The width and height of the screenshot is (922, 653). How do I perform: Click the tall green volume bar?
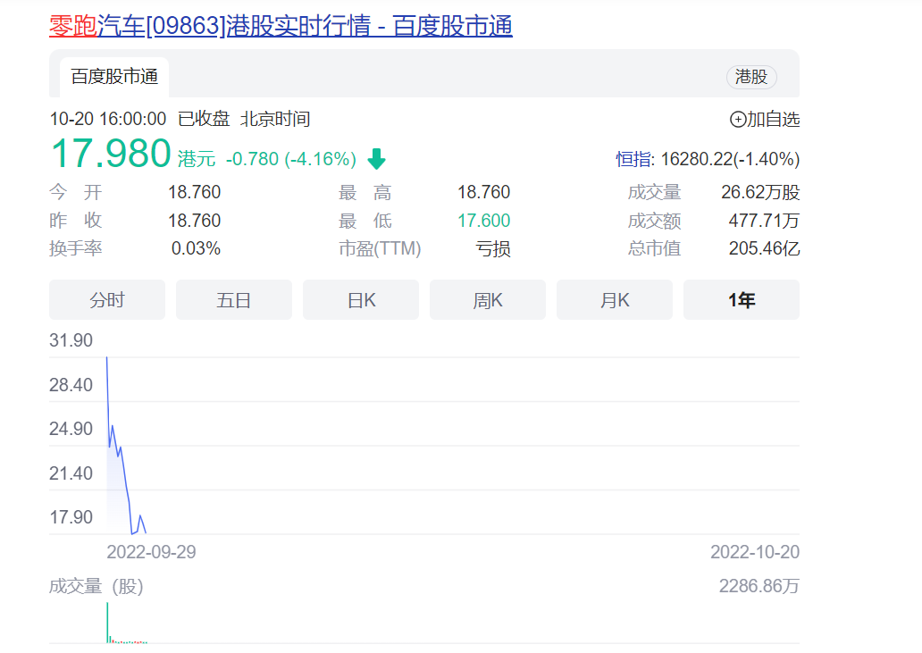107,623
